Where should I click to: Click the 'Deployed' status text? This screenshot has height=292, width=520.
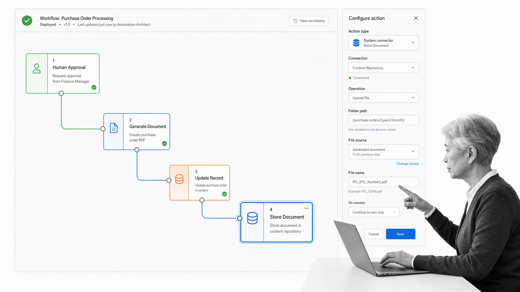[x=48, y=24]
